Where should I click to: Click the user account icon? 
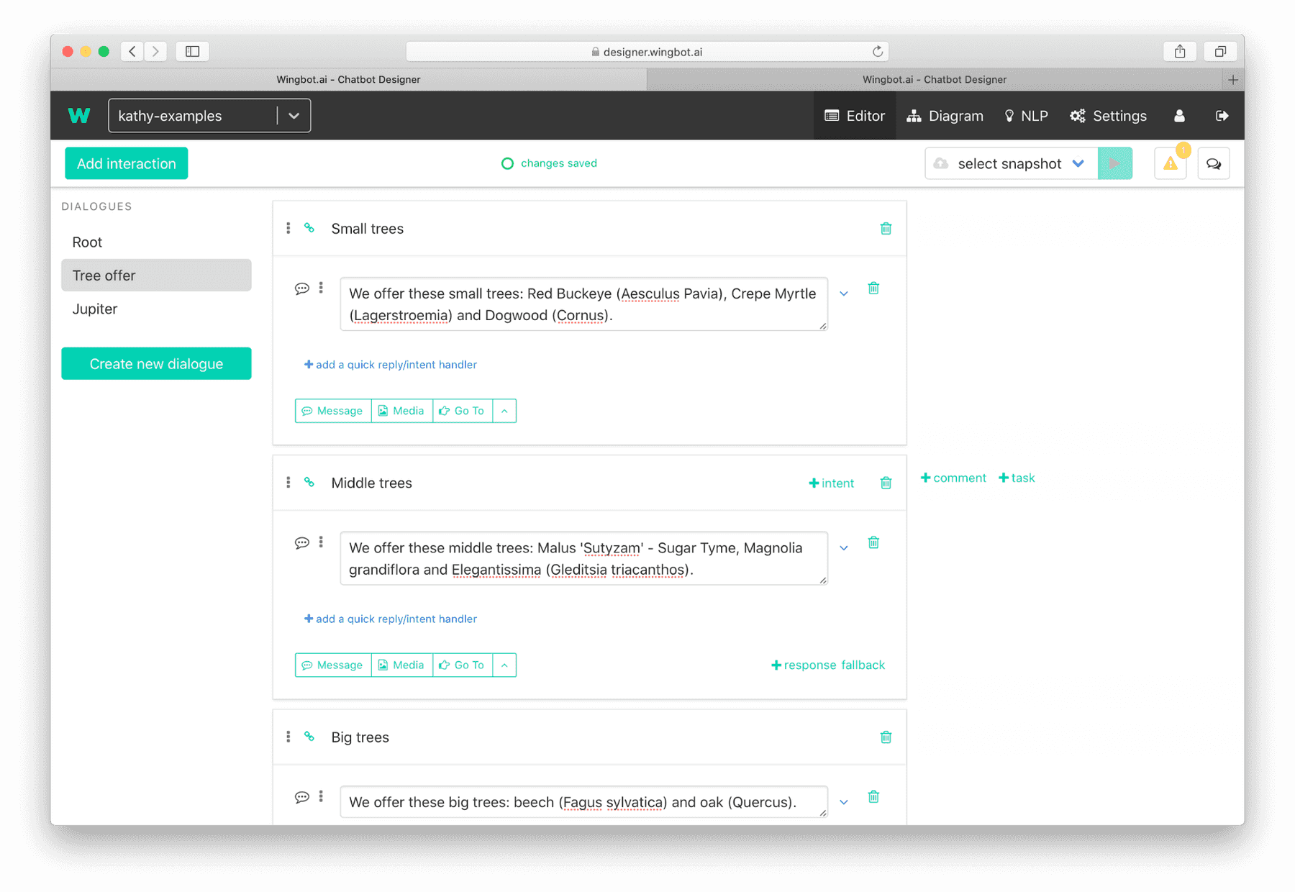click(x=1179, y=116)
